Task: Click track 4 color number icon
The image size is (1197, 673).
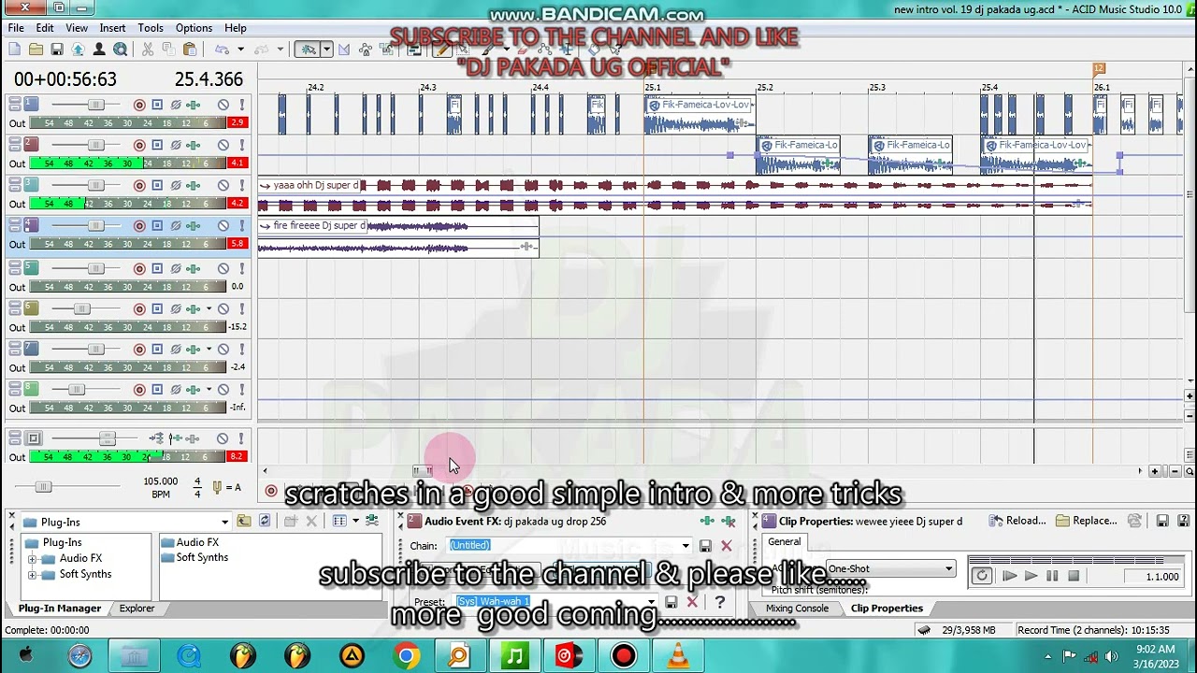Action: (x=31, y=225)
